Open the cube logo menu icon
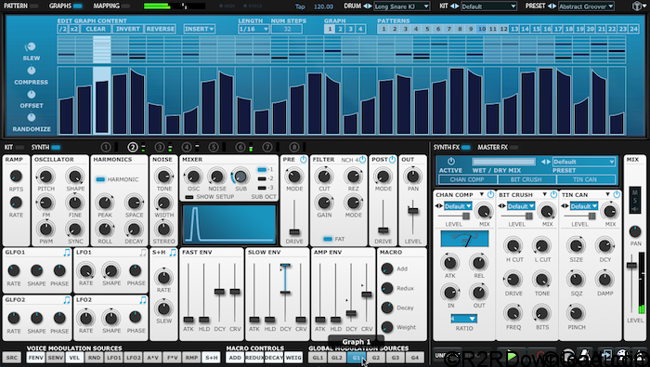 click(x=638, y=7)
